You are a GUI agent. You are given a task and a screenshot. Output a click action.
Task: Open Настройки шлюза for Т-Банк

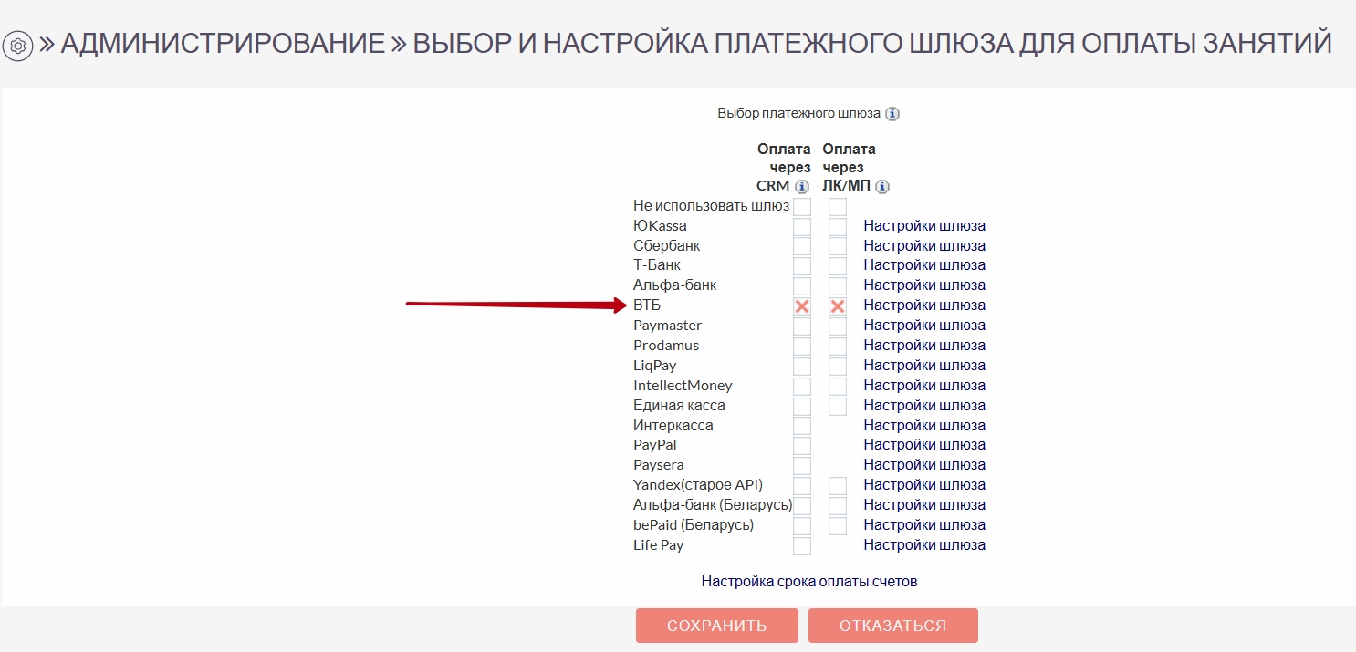coord(924,265)
